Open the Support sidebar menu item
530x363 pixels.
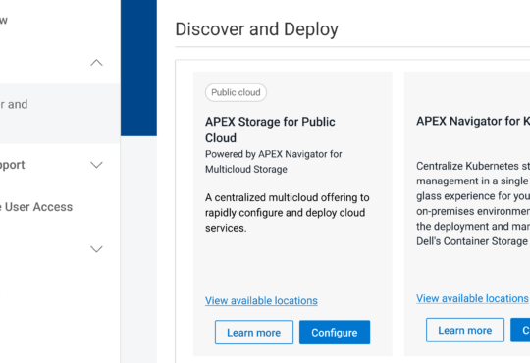pos(13,165)
